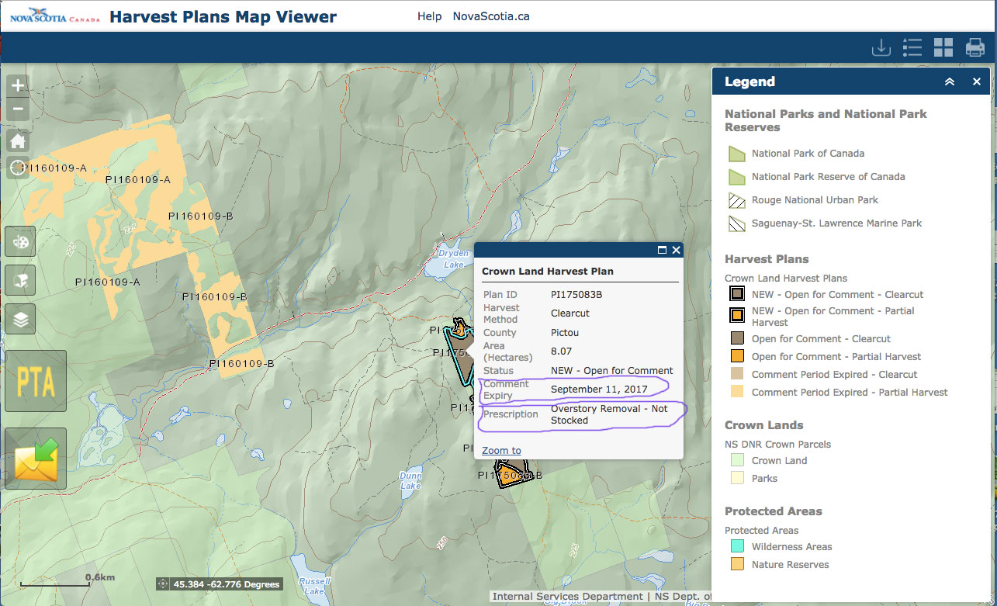This screenshot has width=997, height=606.
Task: Click the zoom out tool
Action: click(17, 109)
